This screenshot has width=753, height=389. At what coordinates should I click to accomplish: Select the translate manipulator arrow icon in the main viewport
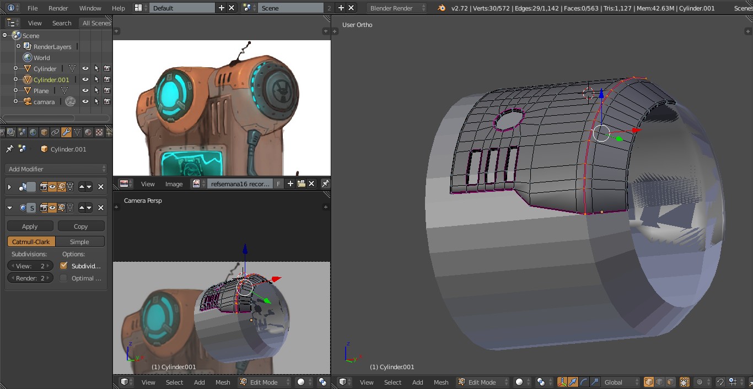(x=573, y=382)
